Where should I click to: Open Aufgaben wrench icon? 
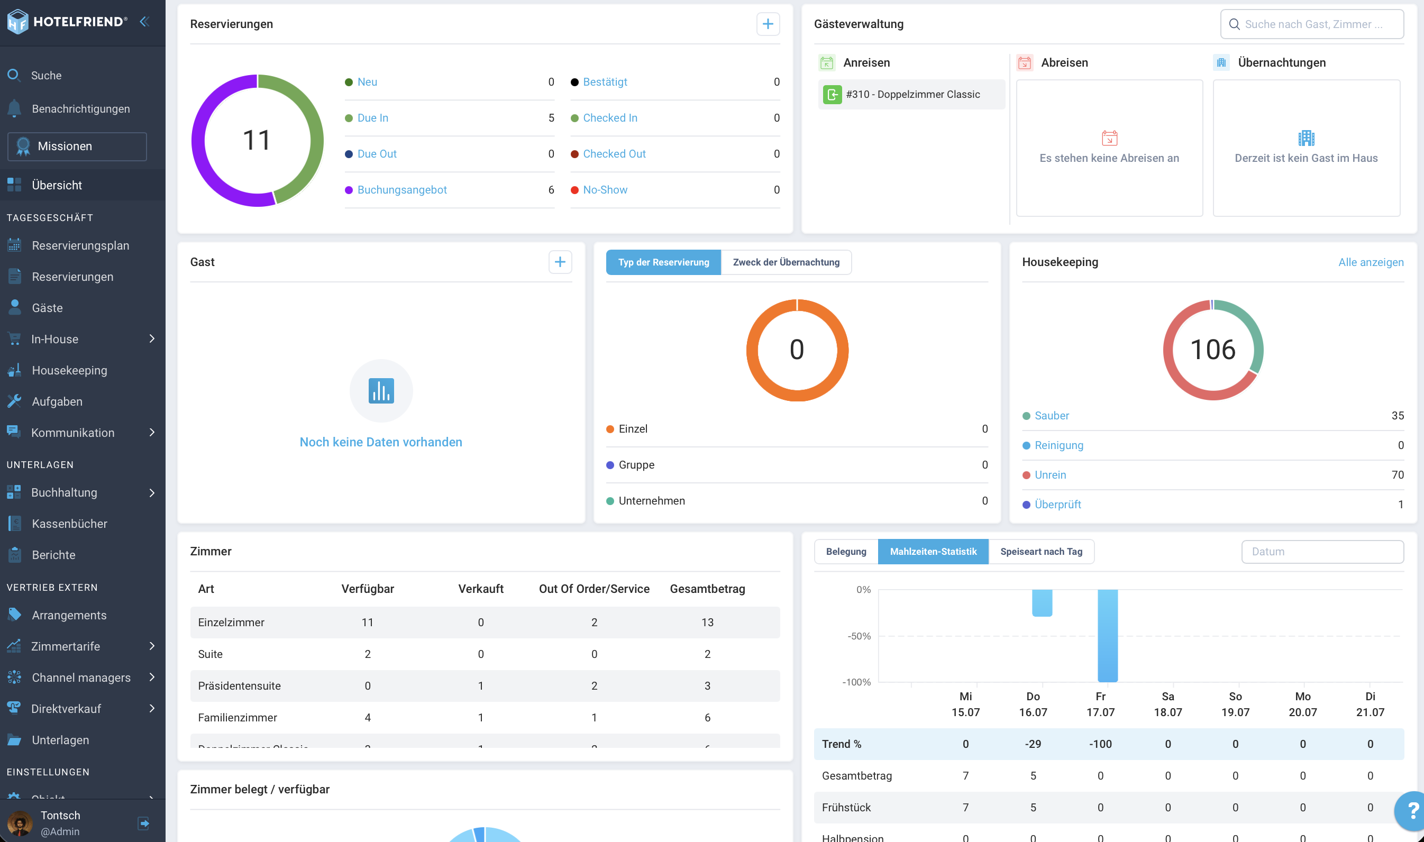click(x=14, y=401)
